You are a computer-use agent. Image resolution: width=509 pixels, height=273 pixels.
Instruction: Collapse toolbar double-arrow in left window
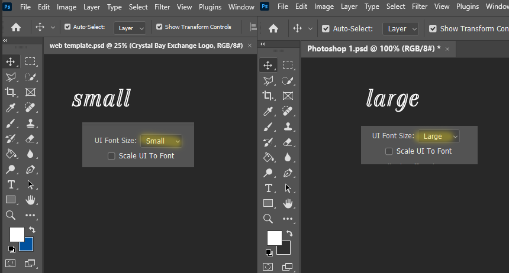tap(5, 41)
